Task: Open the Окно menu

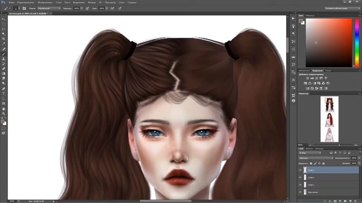Action: [x=122, y=2]
